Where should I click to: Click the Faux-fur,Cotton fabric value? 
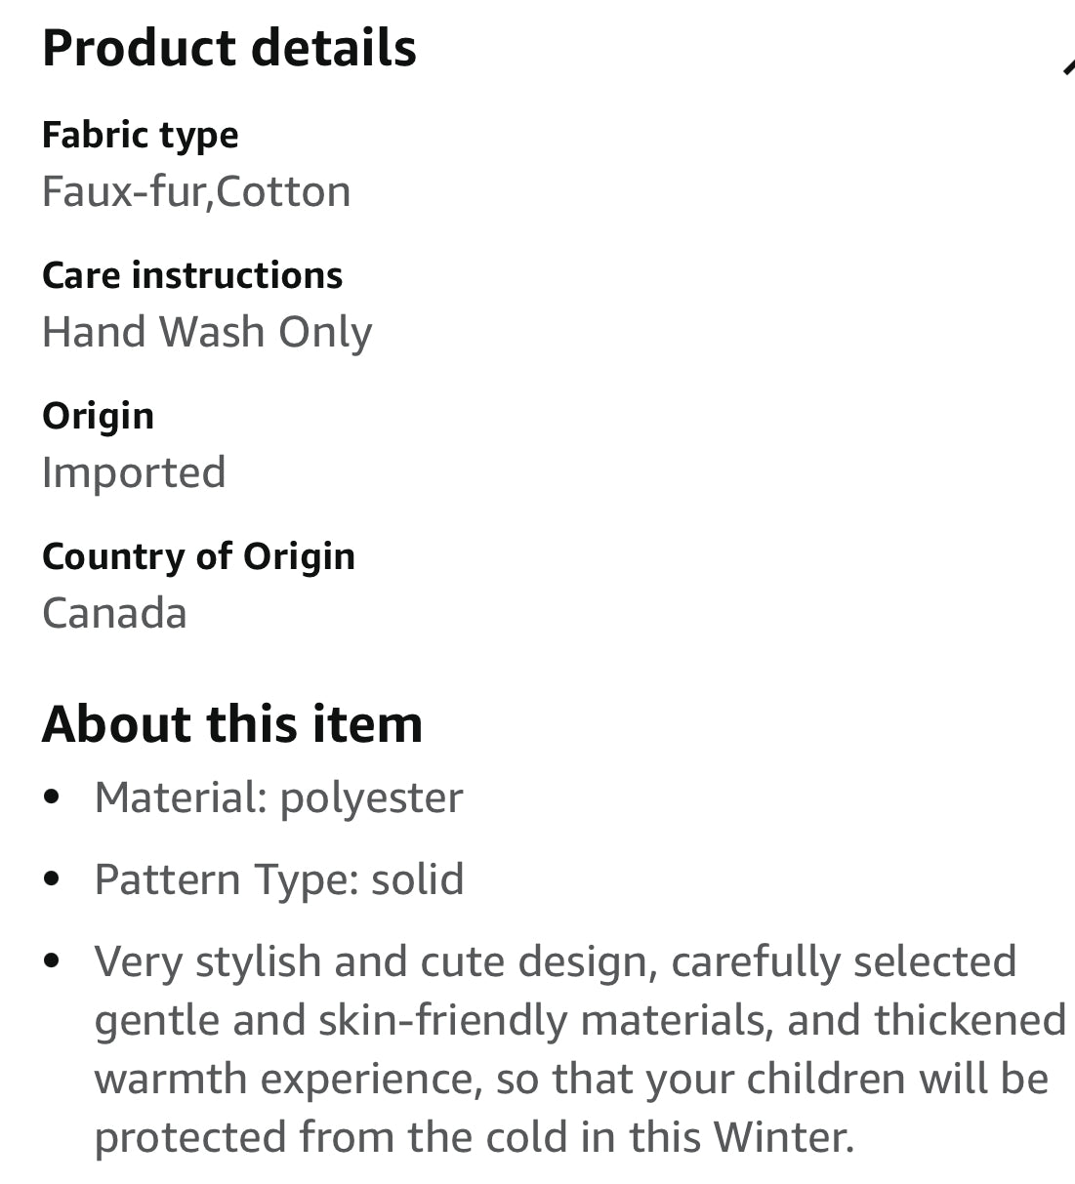pos(196,191)
